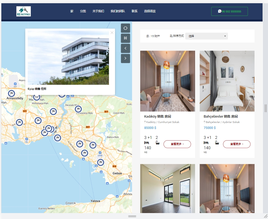Click the 85000 $ price
Viewport: 268px width, 219px height.
point(150,128)
